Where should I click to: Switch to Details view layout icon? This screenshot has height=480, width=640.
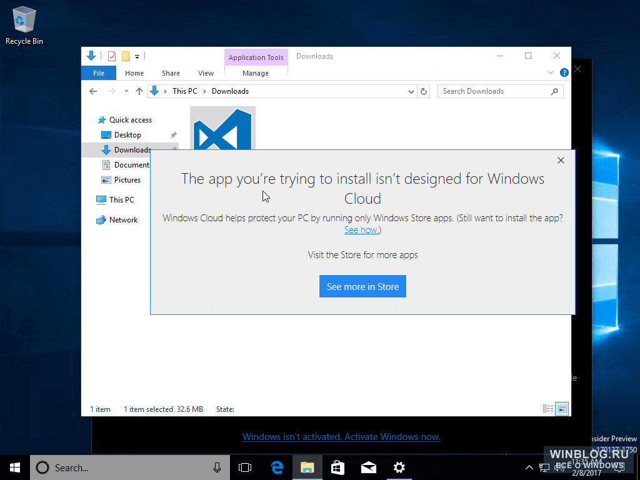coord(548,409)
